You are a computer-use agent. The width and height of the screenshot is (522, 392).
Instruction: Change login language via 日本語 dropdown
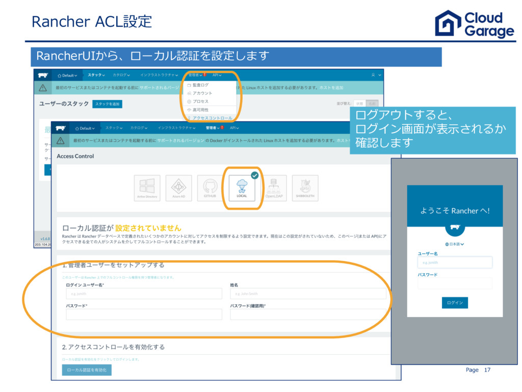click(x=455, y=244)
